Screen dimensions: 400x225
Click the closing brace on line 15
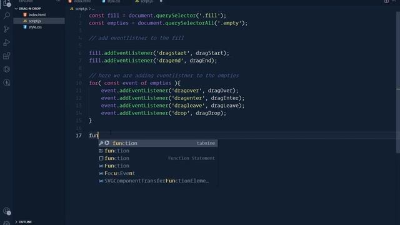[90, 121]
